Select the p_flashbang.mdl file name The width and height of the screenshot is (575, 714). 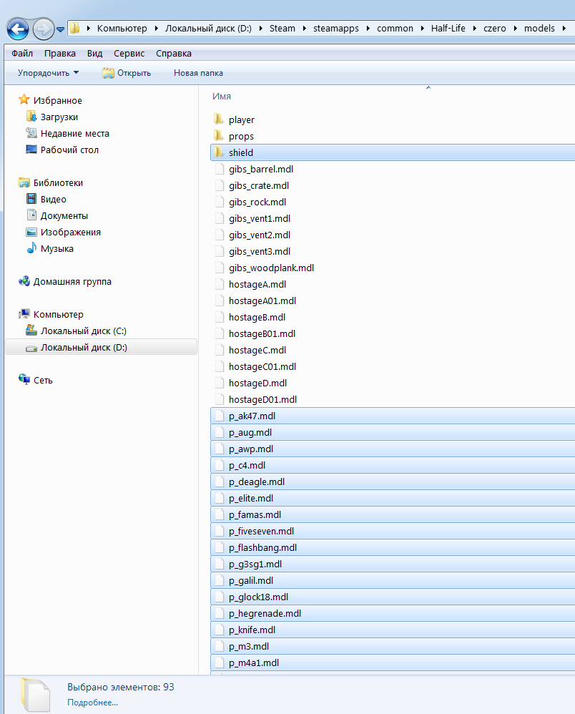(x=262, y=547)
